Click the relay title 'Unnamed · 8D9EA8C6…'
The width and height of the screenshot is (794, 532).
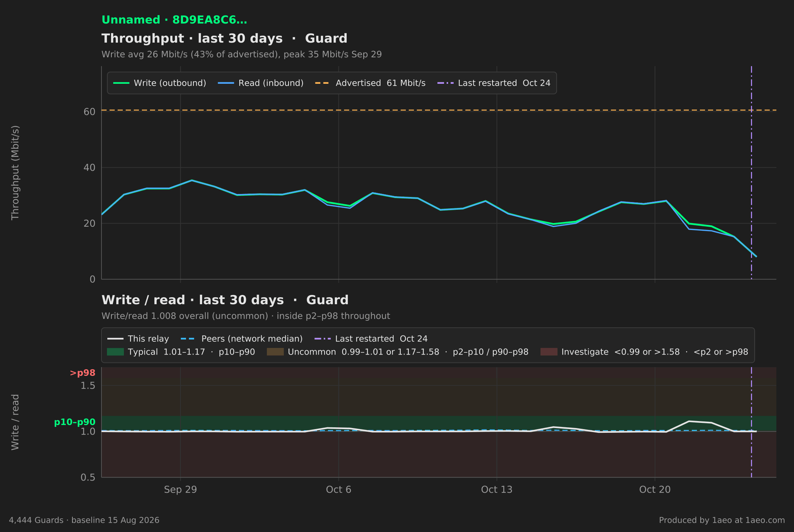click(174, 20)
